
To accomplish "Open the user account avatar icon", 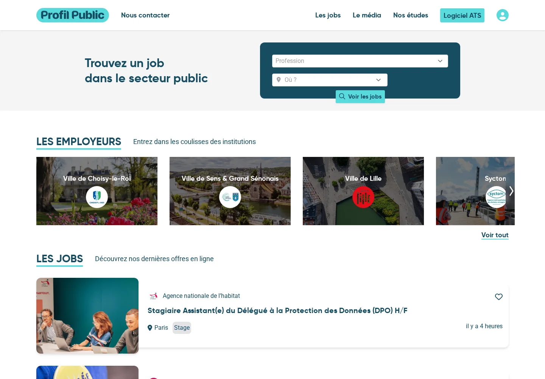I will pos(503,15).
